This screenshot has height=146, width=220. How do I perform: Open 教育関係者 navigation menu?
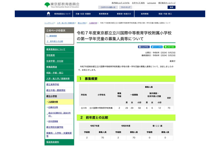coord(103,14)
